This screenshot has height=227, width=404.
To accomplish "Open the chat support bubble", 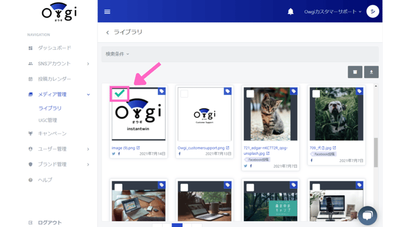I will click(x=368, y=215).
